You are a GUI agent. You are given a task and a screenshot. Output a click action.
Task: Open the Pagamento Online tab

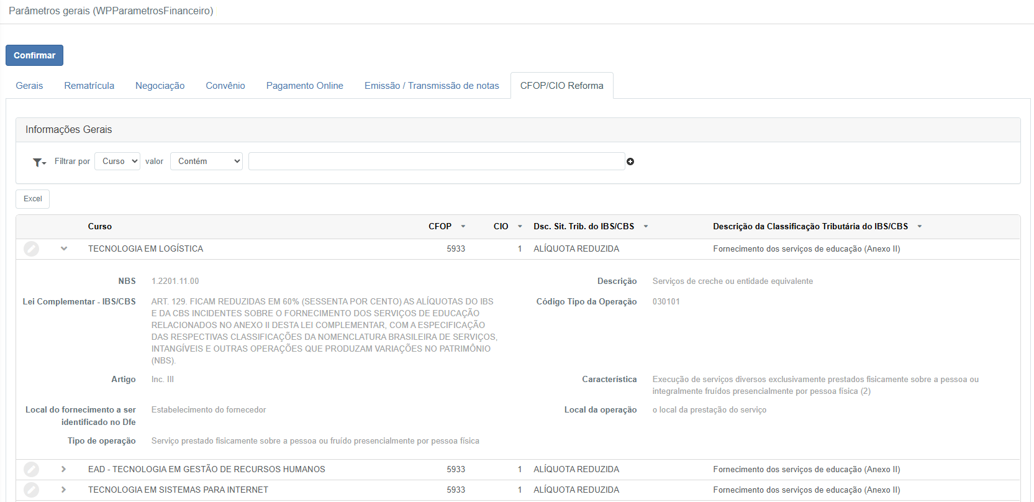click(x=304, y=86)
